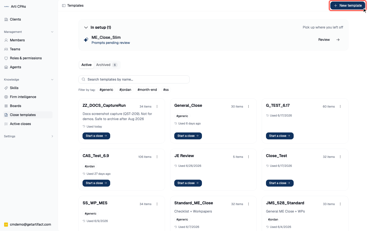This screenshot has width=369, height=231.
Task: Toggle the #month-end tag filter
Action: click(147, 90)
